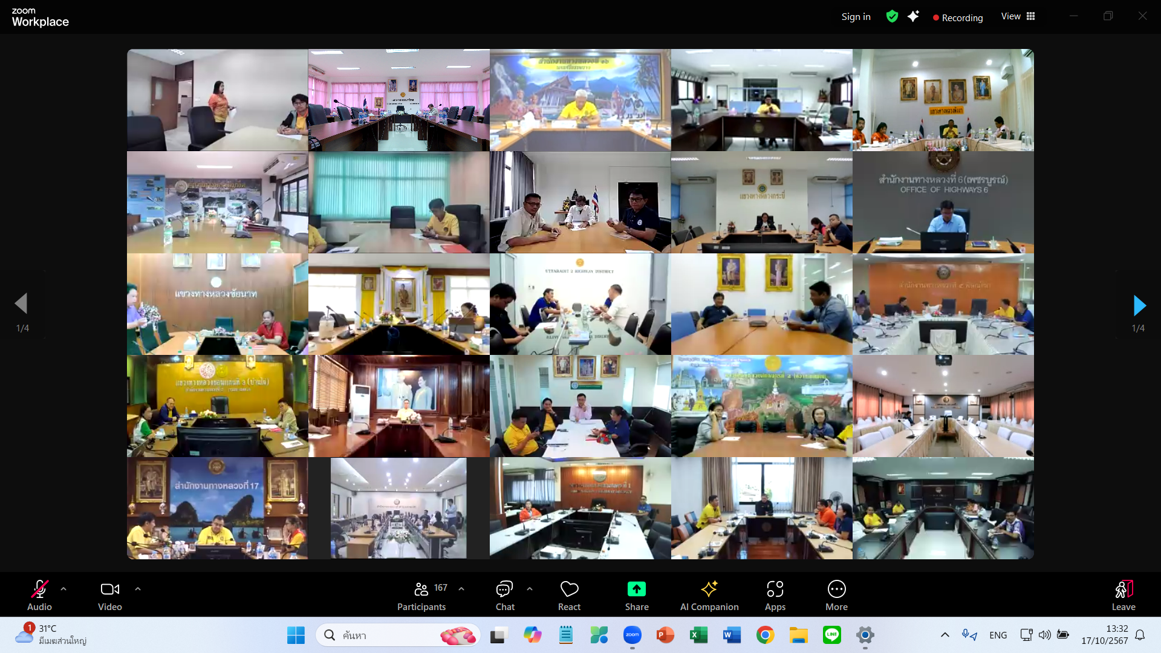Open the Apps panel
Screen dimensions: 1161x653
point(775,589)
